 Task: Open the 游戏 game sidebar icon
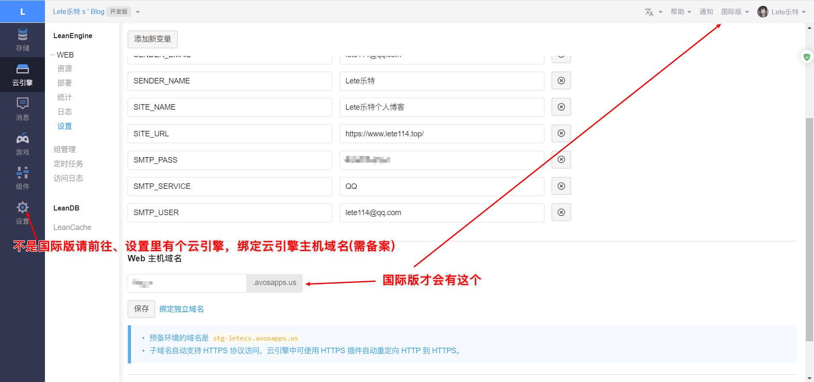point(22,144)
